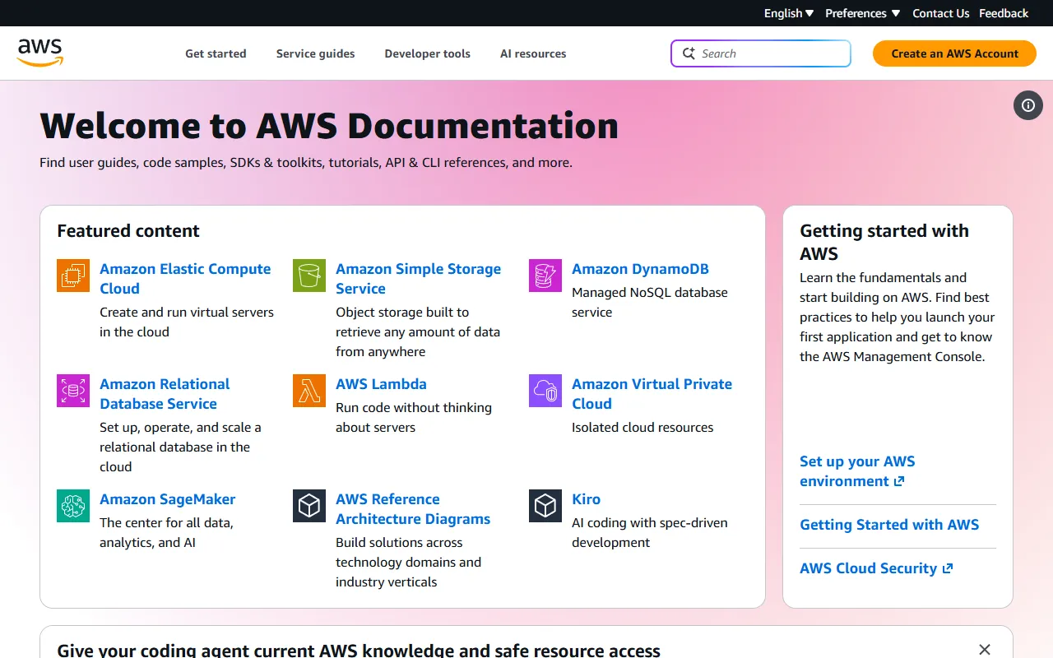Image resolution: width=1053 pixels, height=658 pixels.
Task: Open Amazon Simple Storage Service link
Action: tap(418, 279)
